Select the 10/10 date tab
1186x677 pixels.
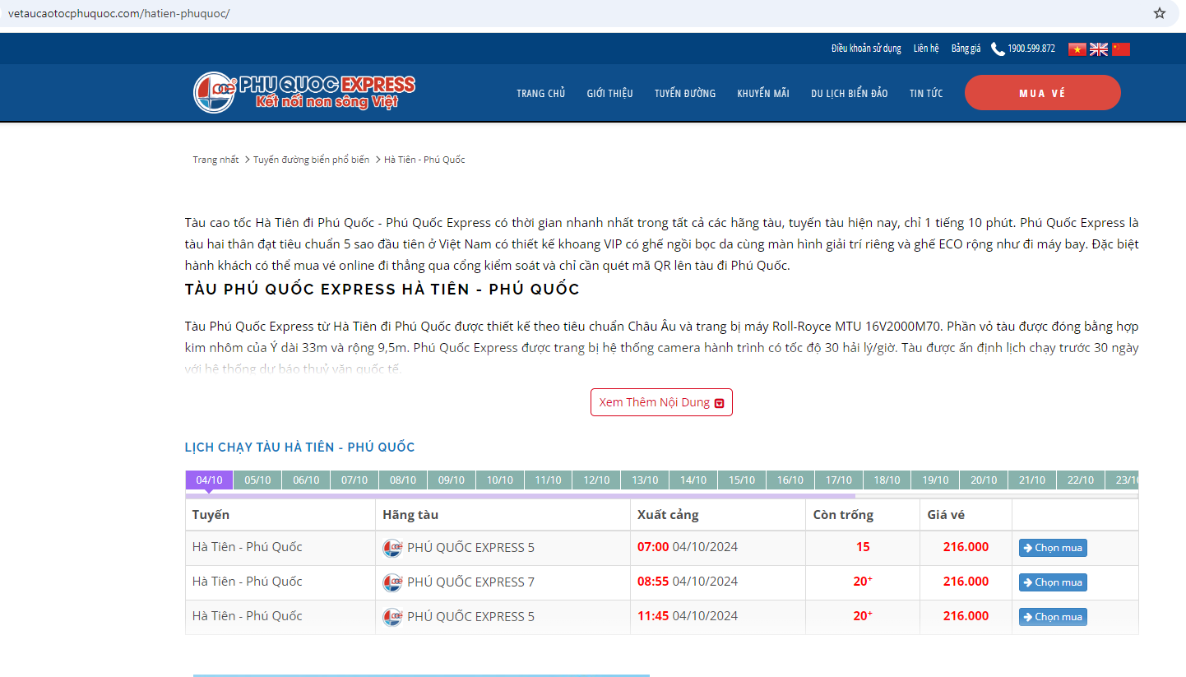(x=500, y=480)
